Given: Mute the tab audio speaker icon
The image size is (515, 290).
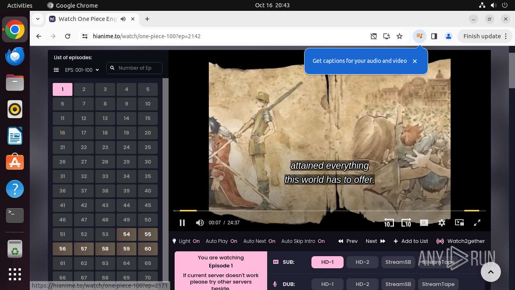Looking at the screenshot, I should point(123,19).
